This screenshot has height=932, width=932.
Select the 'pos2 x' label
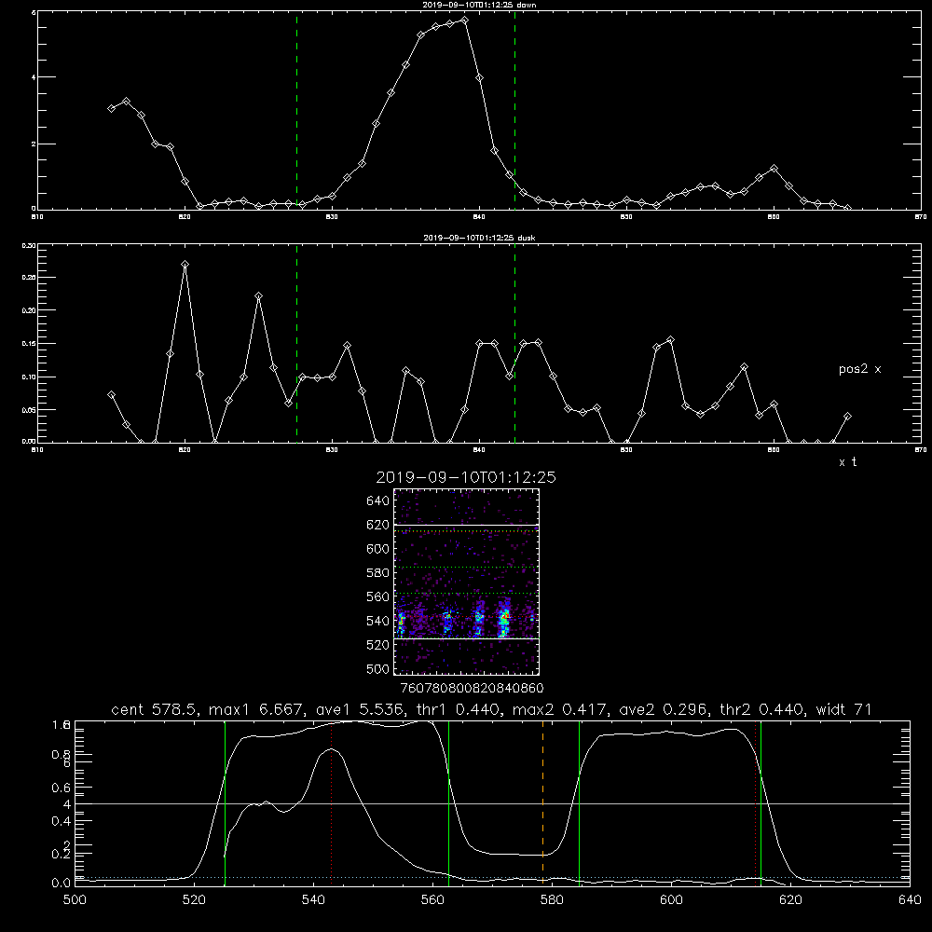click(x=859, y=369)
